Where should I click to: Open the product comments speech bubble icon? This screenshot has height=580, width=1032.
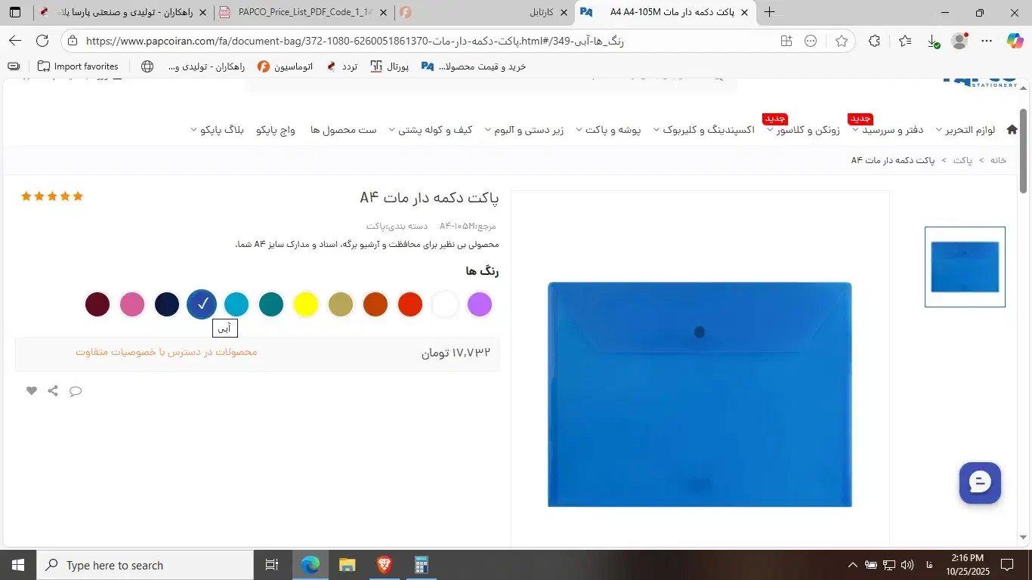[76, 391]
